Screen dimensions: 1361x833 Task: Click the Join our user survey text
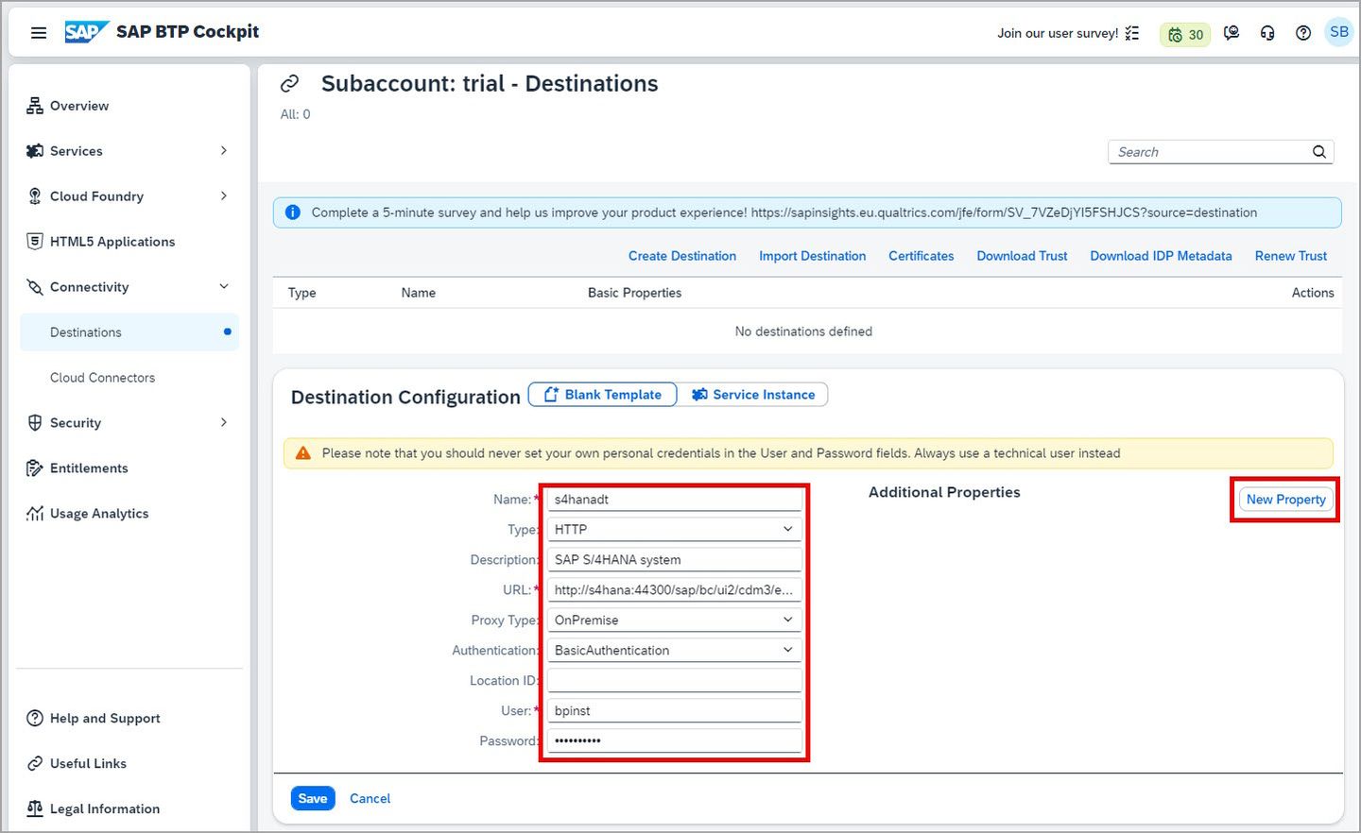[1058, 33]
